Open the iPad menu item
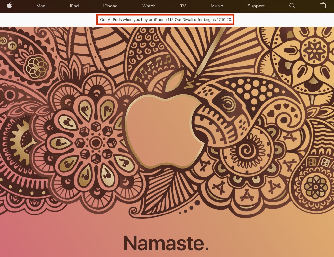334x257 pixels. pyautogui.click(x=74, y=6)
